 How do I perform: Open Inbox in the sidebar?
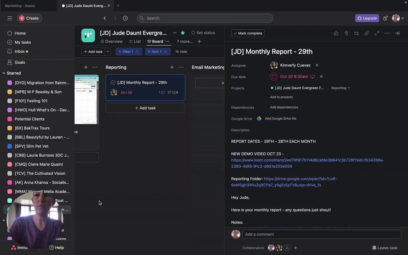pos(19,51)
